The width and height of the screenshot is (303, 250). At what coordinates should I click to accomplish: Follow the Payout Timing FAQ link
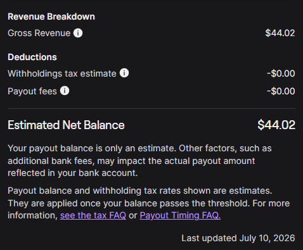tap(180, 215)
